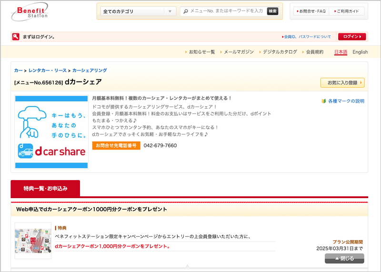Open 会員ID、パスワードについて link
The width and height of the screenshot is (381, 272).
(x=306, y=37)
